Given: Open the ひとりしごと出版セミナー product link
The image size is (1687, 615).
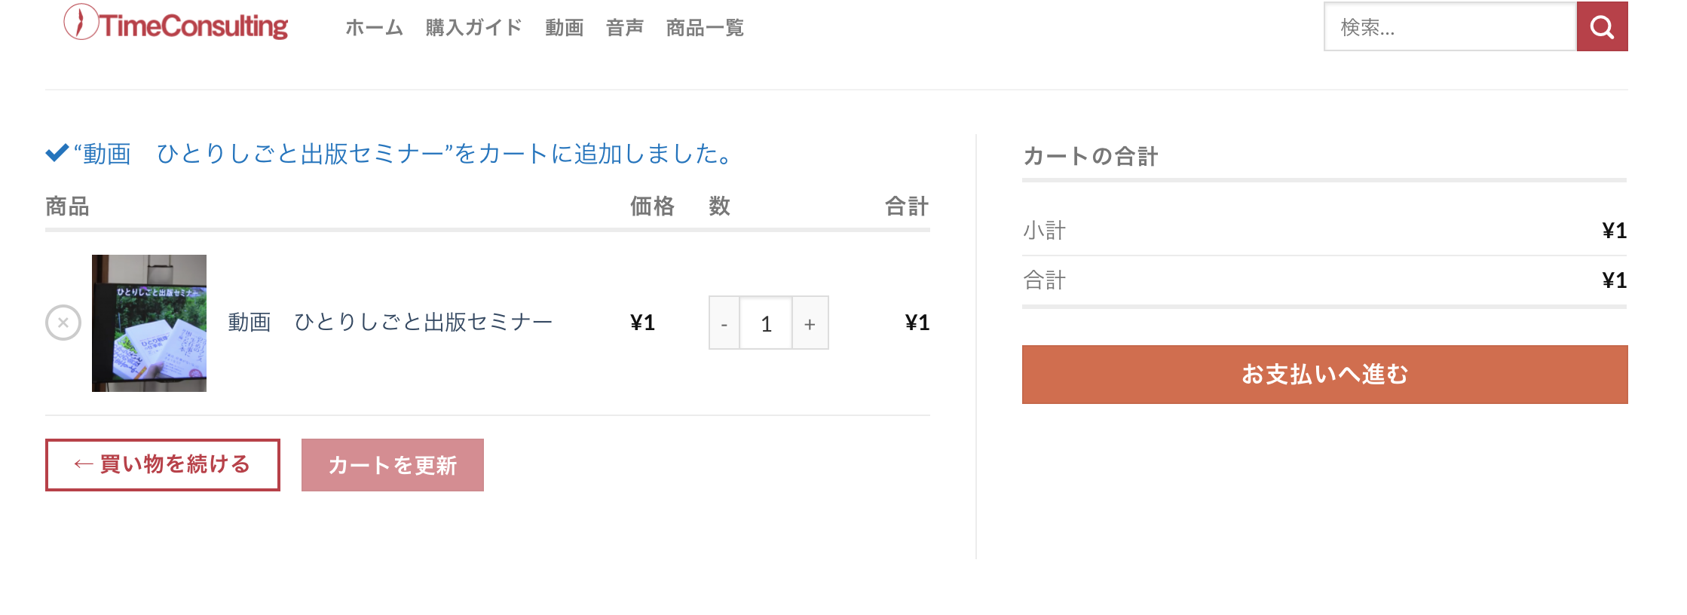Looking at the screenshot, I should (390, 323).
